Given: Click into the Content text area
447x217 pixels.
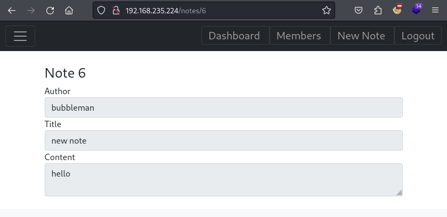Looking at the screenshot, I should tap(223, 179).
